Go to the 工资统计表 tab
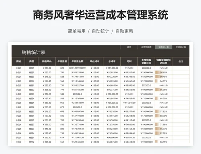This screenshot has height=154, width=201. coord(181,47)
